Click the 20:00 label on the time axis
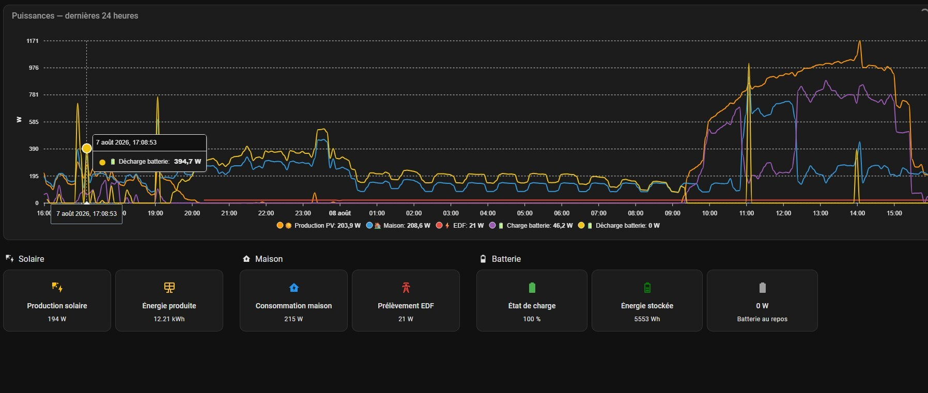928x393 pixels. [192, 213]
